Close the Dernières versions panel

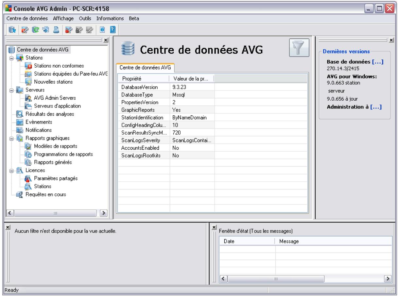(x=391, y=40)
